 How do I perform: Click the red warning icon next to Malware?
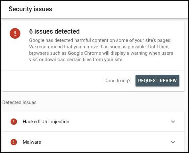coord(14,142)
